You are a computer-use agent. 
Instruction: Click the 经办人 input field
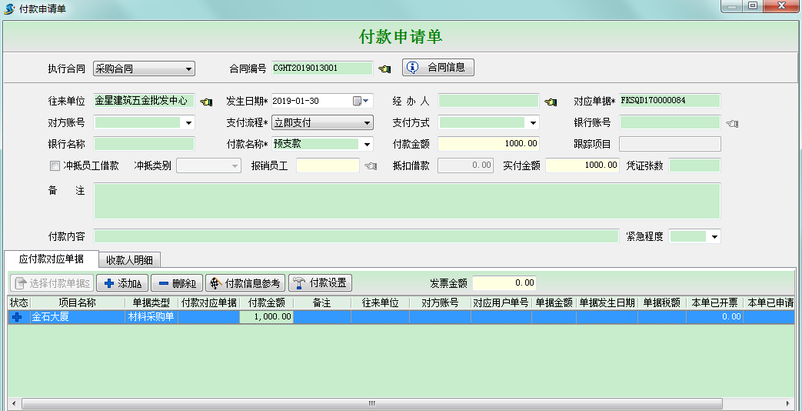(488, 101)
